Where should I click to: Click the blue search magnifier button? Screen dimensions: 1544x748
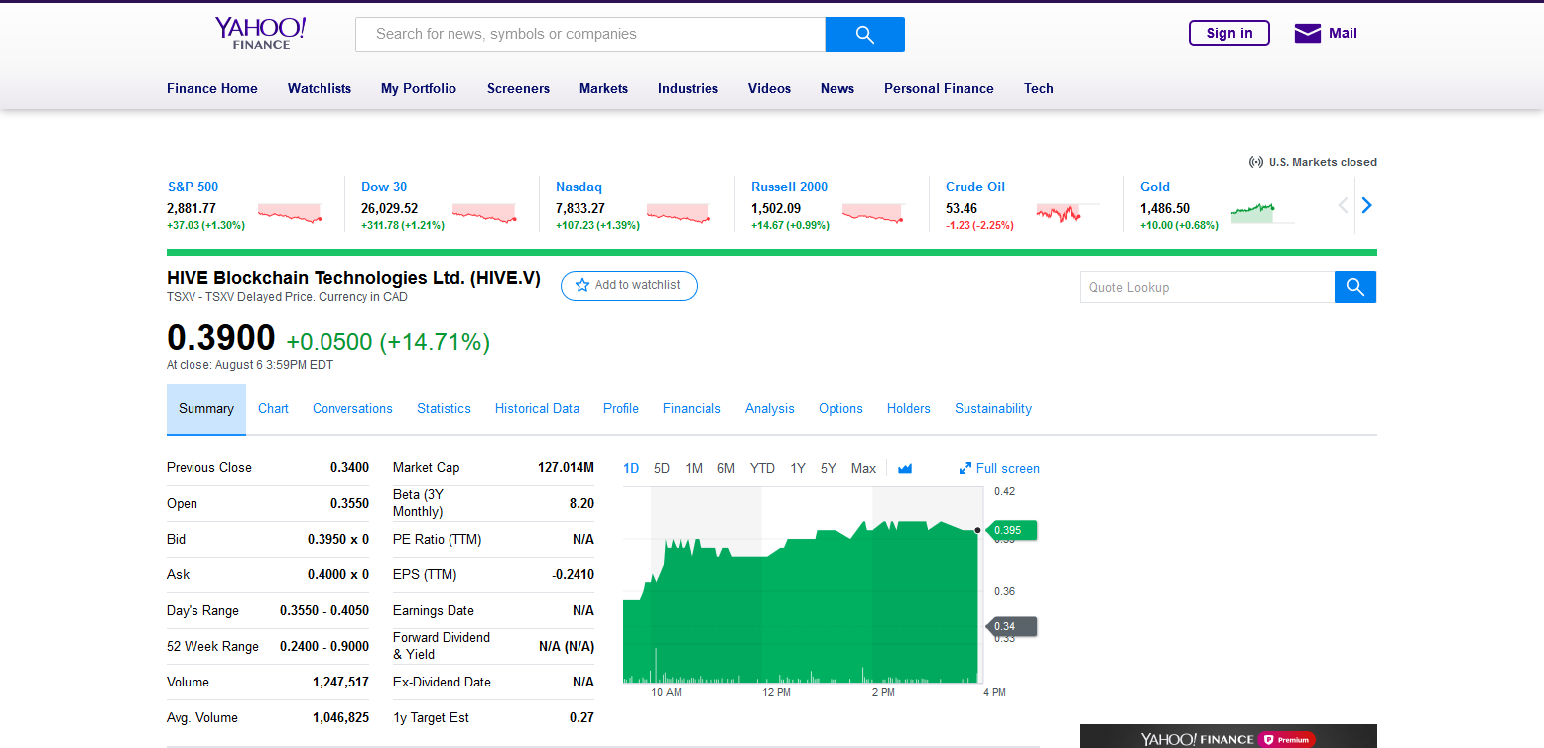click(x=864, y=34)
